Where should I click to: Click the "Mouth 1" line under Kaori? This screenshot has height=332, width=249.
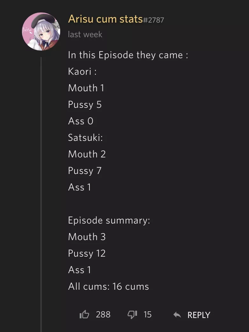click(x=86, y=88)
